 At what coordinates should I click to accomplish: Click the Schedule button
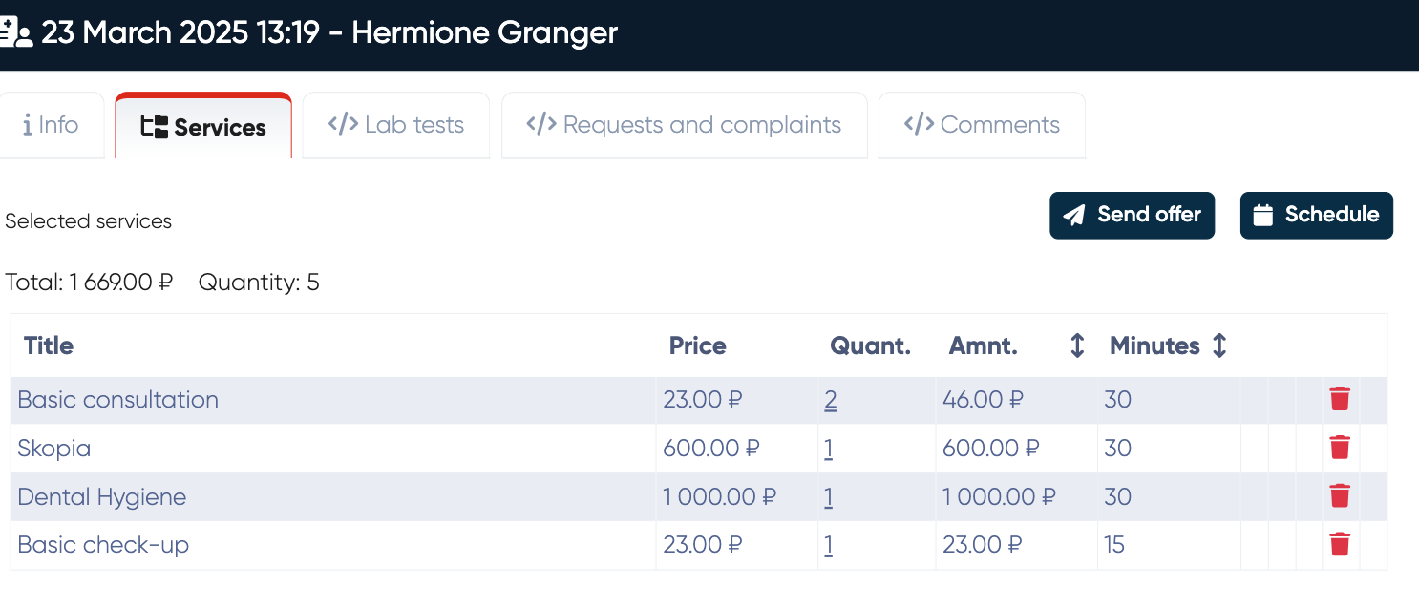tap(1316, 215)
